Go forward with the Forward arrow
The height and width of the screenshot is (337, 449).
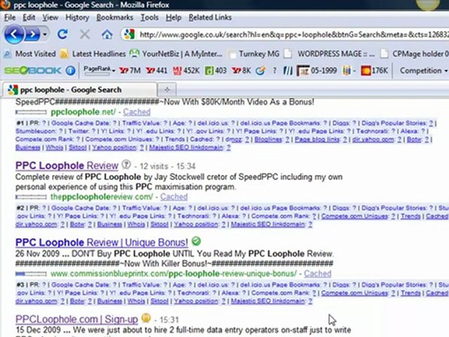(32, 35)
